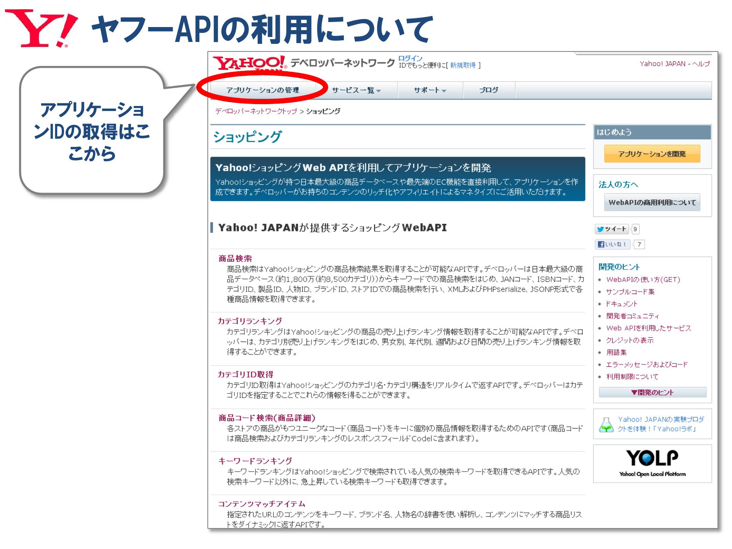This screenshot has height=549, width=732.
Task: Open the 開発者コミュニティ link
Action: pyautogui.click(x=632, y=316)
